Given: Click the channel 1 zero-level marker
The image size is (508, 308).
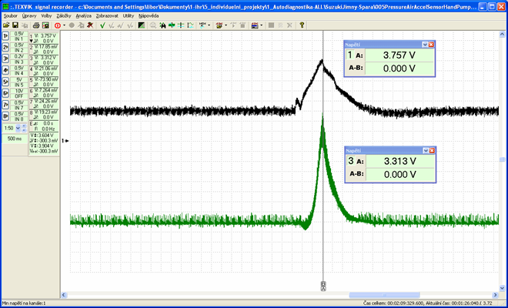Looking at the screenshot, I should click(65, 141).
